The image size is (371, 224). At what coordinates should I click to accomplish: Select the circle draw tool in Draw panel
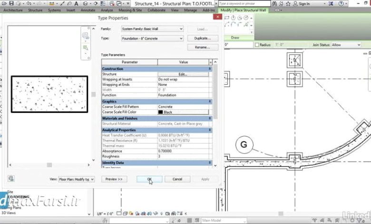(246, 18)
